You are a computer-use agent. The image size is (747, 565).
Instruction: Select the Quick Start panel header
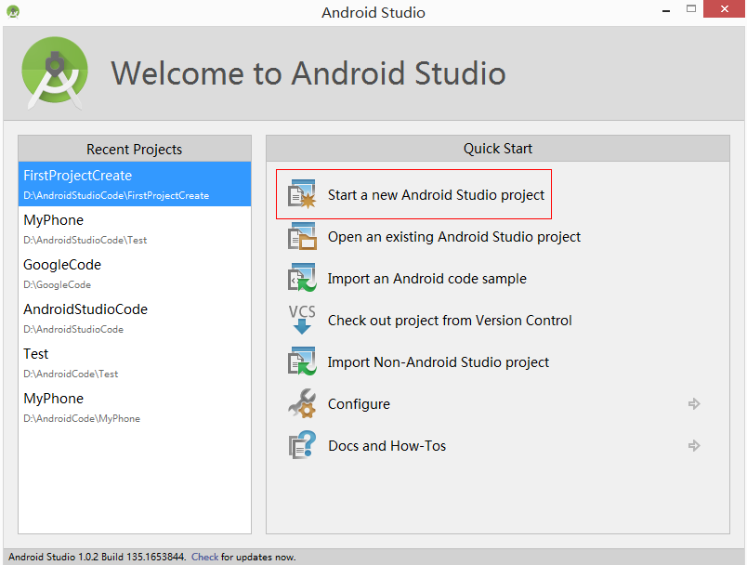[497, 148]
